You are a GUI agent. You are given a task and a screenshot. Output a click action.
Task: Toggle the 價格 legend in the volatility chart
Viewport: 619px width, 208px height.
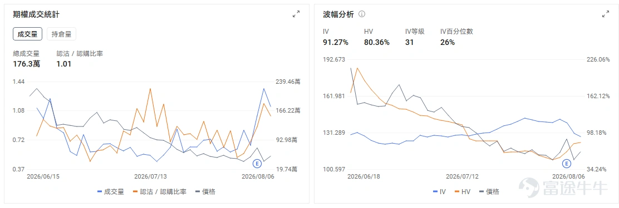(x=489, y=191)
